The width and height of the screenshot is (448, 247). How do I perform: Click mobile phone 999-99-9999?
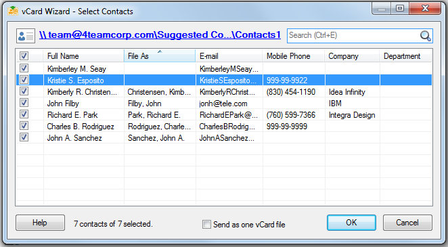[294, 127]
